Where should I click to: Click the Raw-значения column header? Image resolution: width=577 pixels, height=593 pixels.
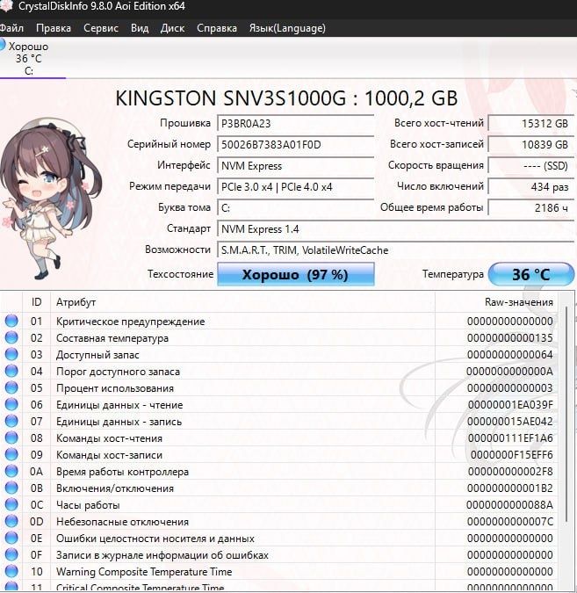click(x=496, y=302)
